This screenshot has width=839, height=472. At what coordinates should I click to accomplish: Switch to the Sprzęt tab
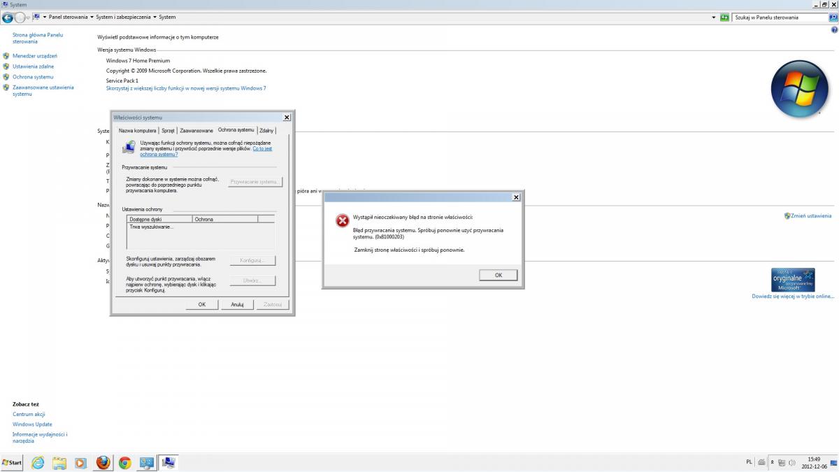click(168, 131)
